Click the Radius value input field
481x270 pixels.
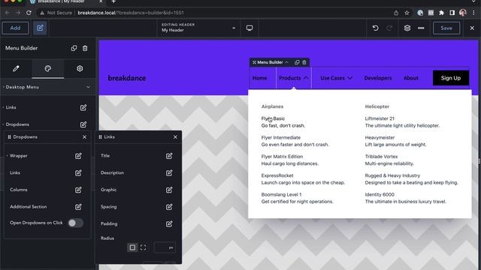tap(165, 247)
